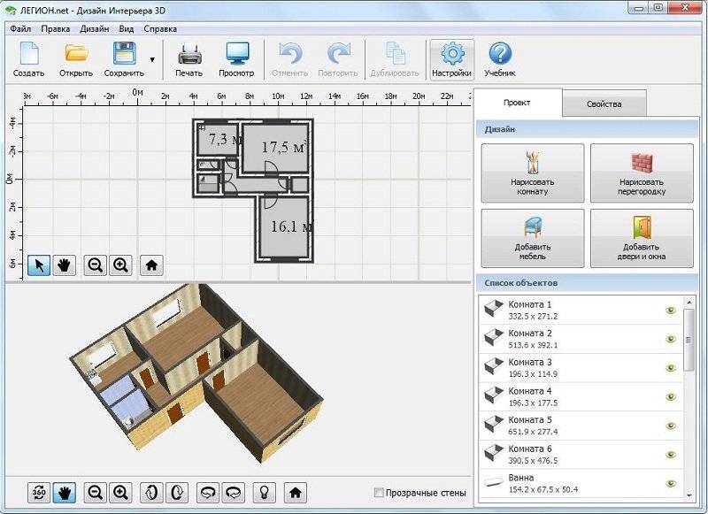The image size is (708, 514).
Task: Click the object list scroll down arrow
Action: coord(689,495)
